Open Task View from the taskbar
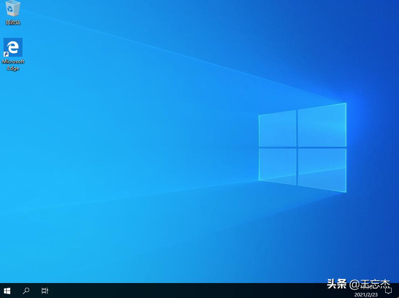The image size is (399, 298). [45, 291]
